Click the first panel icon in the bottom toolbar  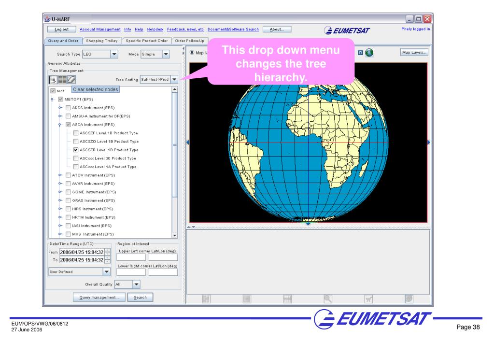[x=206, y=299]
